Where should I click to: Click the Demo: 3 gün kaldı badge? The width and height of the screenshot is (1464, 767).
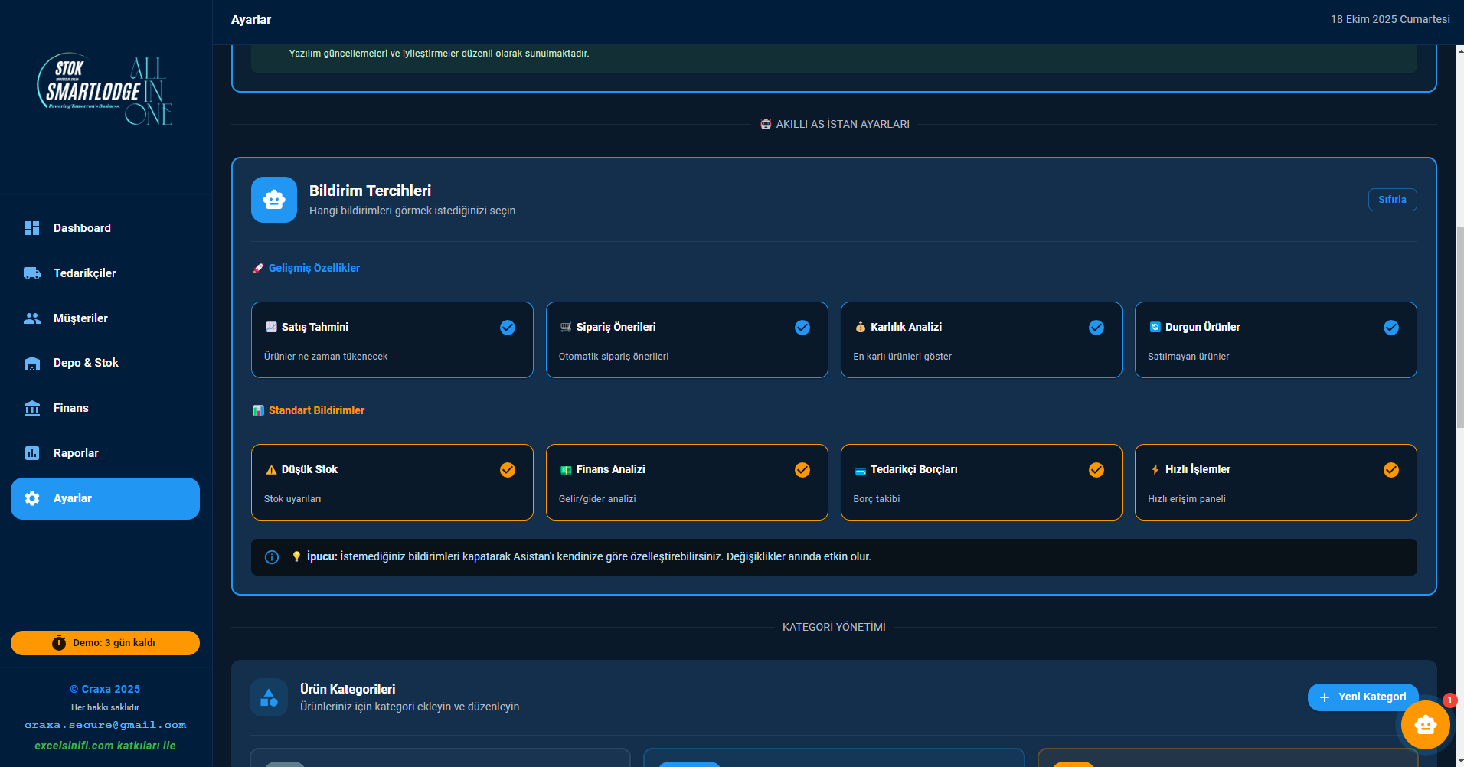(x=105, y=643)
